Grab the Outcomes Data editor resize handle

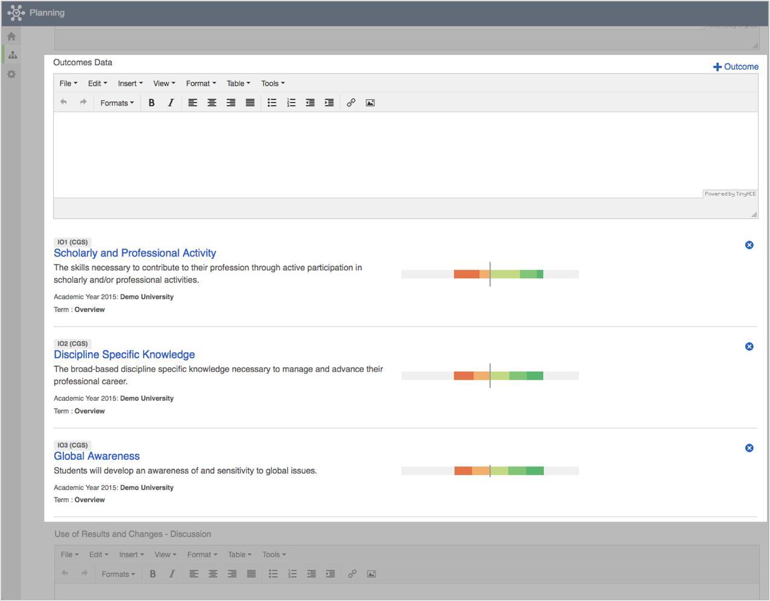click(754, 214)
